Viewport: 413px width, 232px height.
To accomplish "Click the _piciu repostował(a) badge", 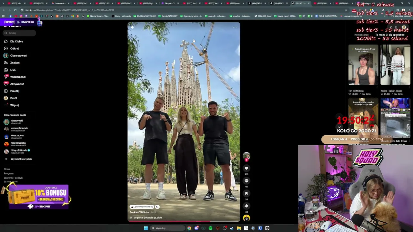I will coord(142,207).
